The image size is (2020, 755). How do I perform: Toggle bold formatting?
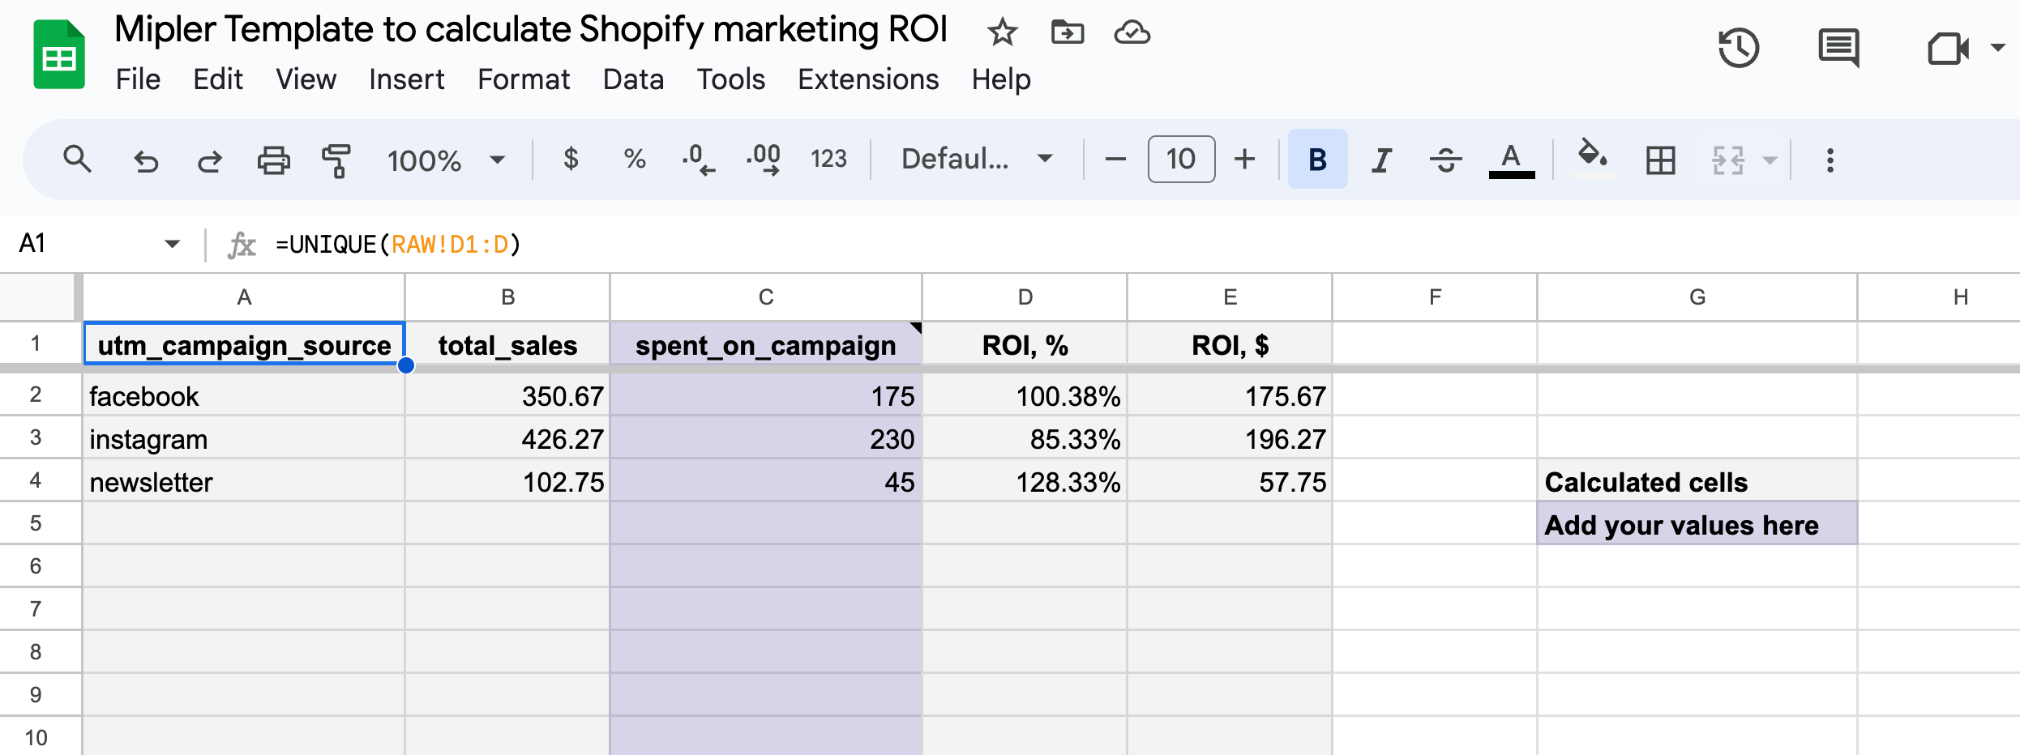click(1316, 159)
